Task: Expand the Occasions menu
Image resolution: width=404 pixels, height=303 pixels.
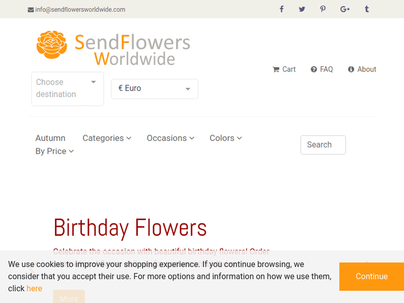Action: [170, 138]
